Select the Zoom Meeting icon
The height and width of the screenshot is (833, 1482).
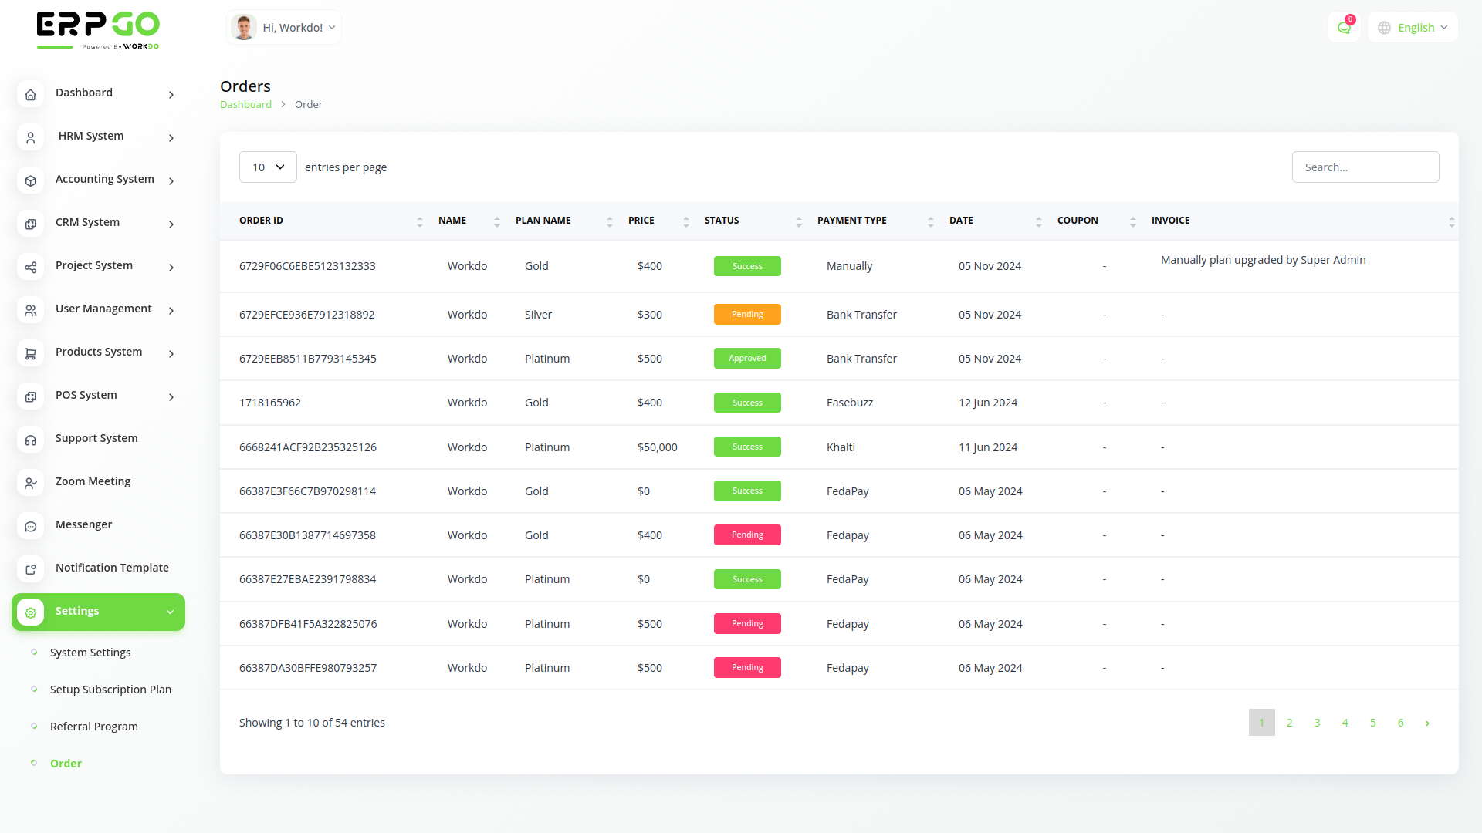[x=30, y=483]
